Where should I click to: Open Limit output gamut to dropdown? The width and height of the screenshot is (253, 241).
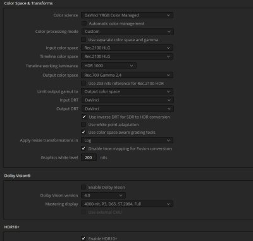click(127, 91)
